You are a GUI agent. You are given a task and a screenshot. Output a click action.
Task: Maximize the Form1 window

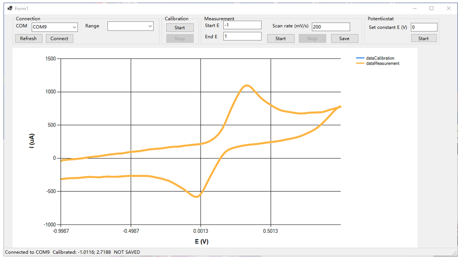[x=431, y=8]
